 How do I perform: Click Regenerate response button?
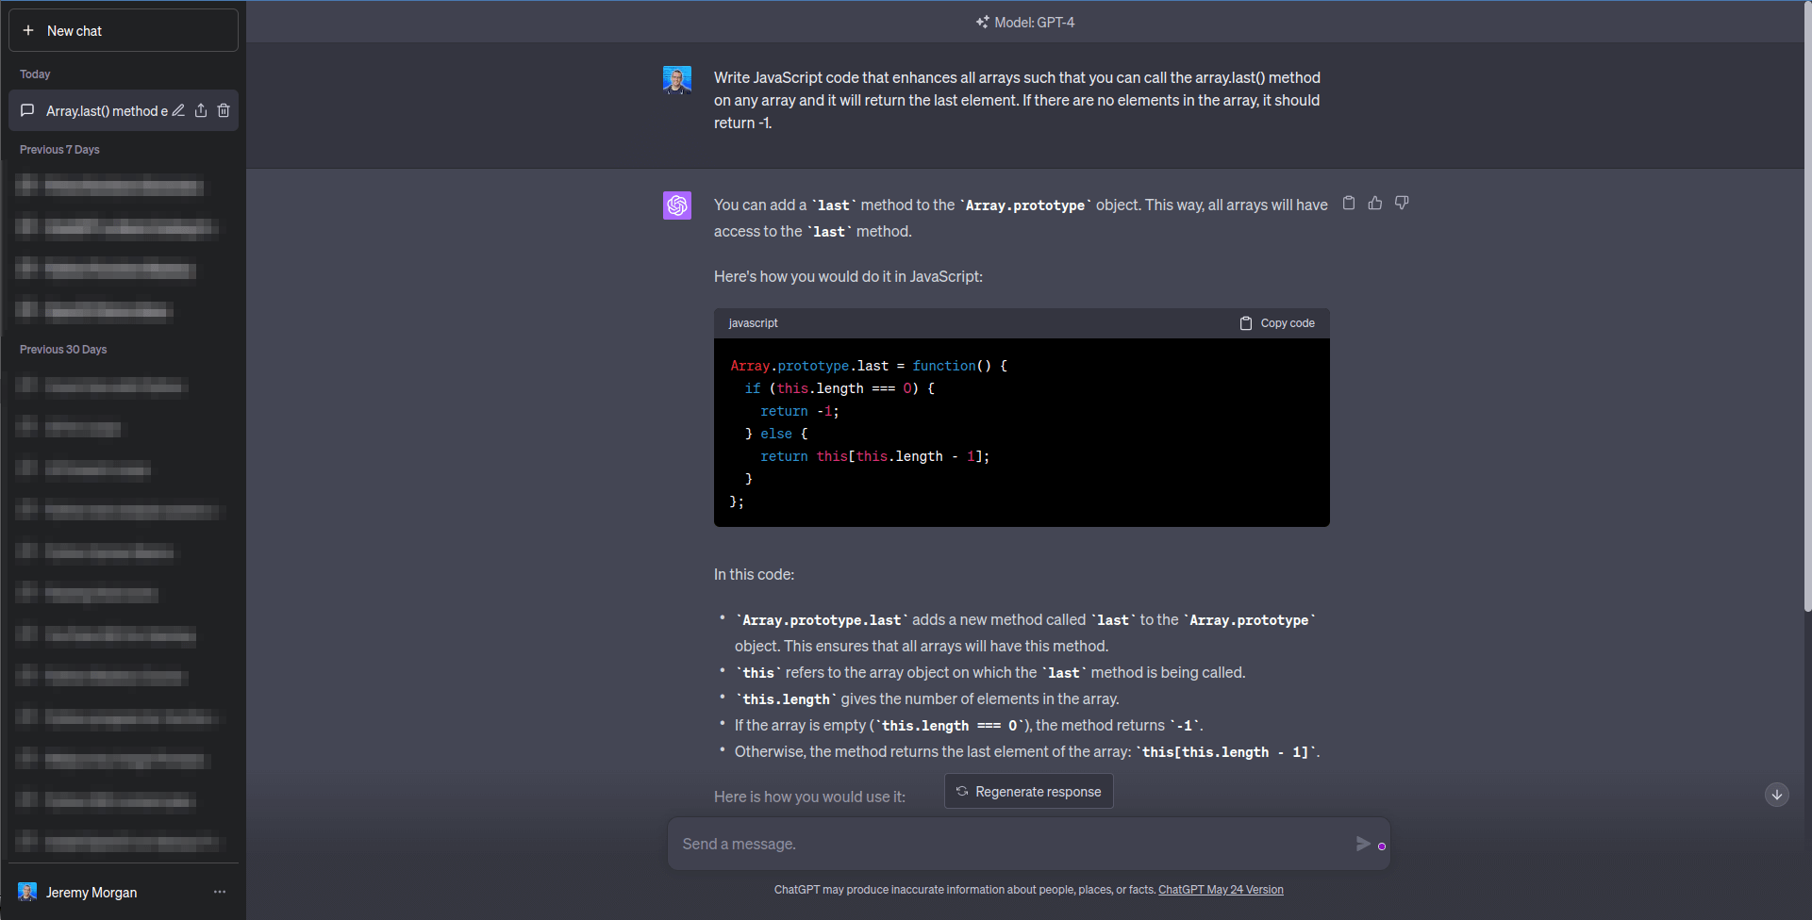point(1029,792)
